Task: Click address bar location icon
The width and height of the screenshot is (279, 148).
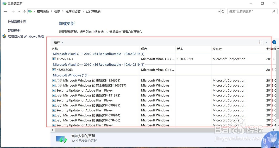Action: (30, 11)
